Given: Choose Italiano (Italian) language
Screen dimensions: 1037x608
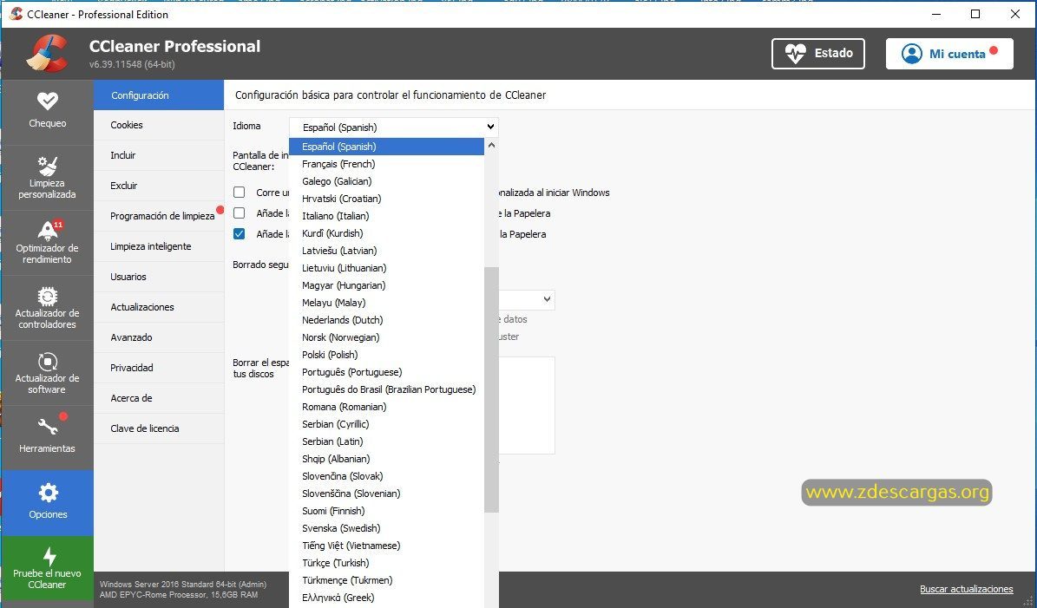Looking at the screenshot, I should tap(387, 216).
